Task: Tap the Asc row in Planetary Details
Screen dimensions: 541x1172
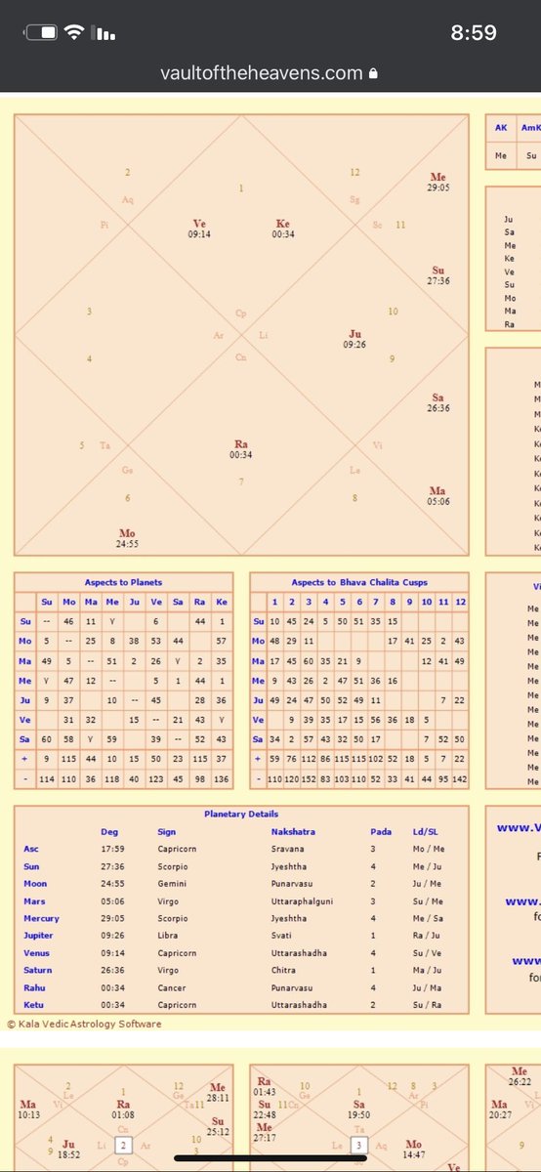Action: click(241, 850)
